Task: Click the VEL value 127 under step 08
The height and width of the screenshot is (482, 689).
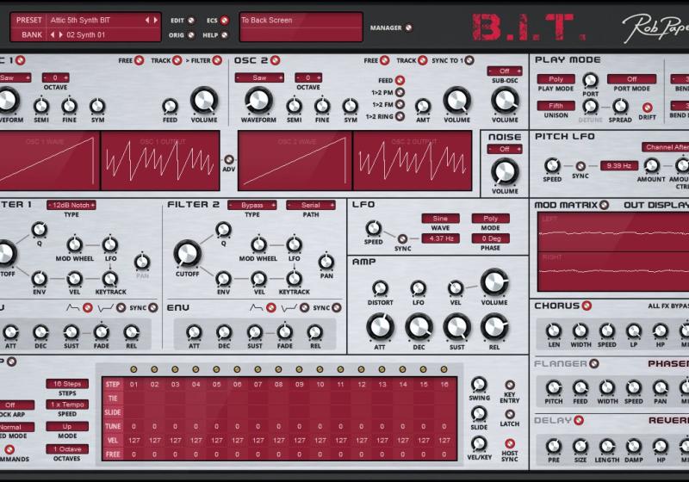Action: click(278, 441)
